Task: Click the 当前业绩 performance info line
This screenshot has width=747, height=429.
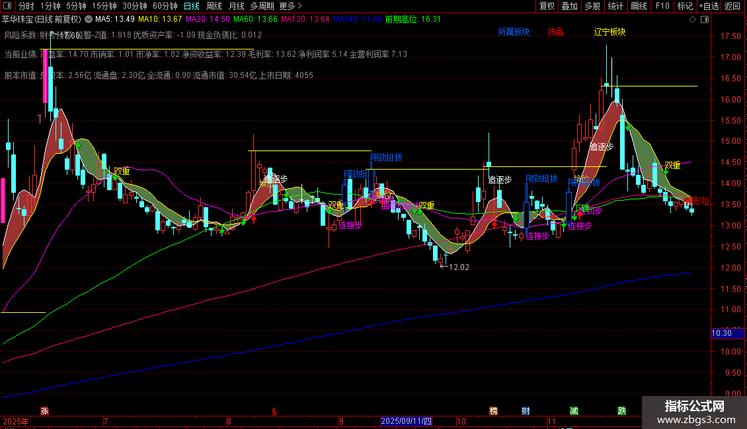Action: tap(206, 54)
